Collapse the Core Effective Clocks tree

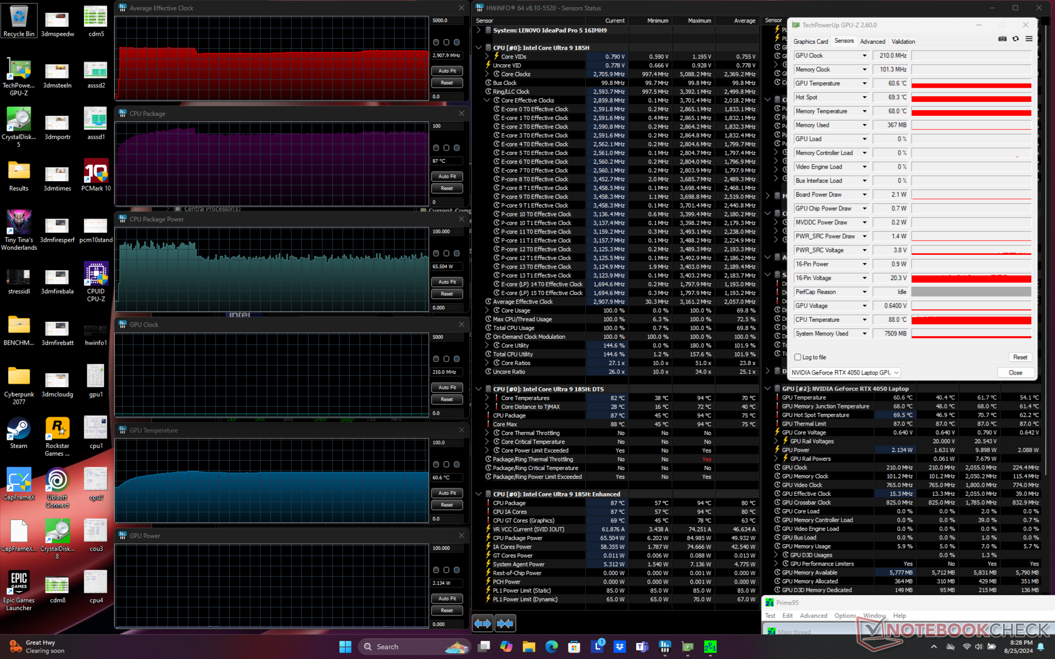pyautogui.click(x=487, y=100)
